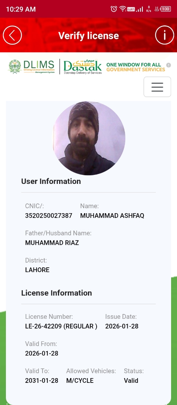
Task: Click the DLIMS logo
Action: click(x=32, y=66)
